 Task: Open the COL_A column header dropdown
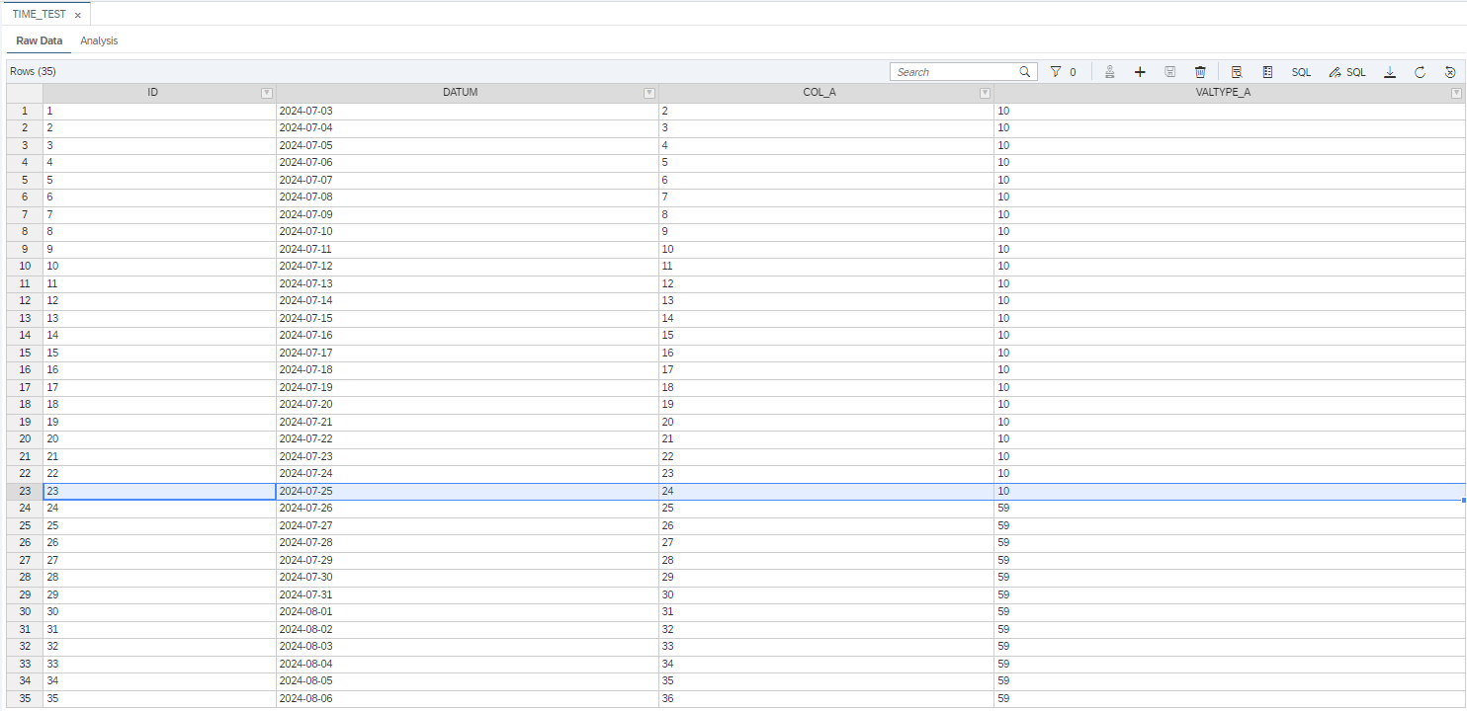(x=984, y=93)
